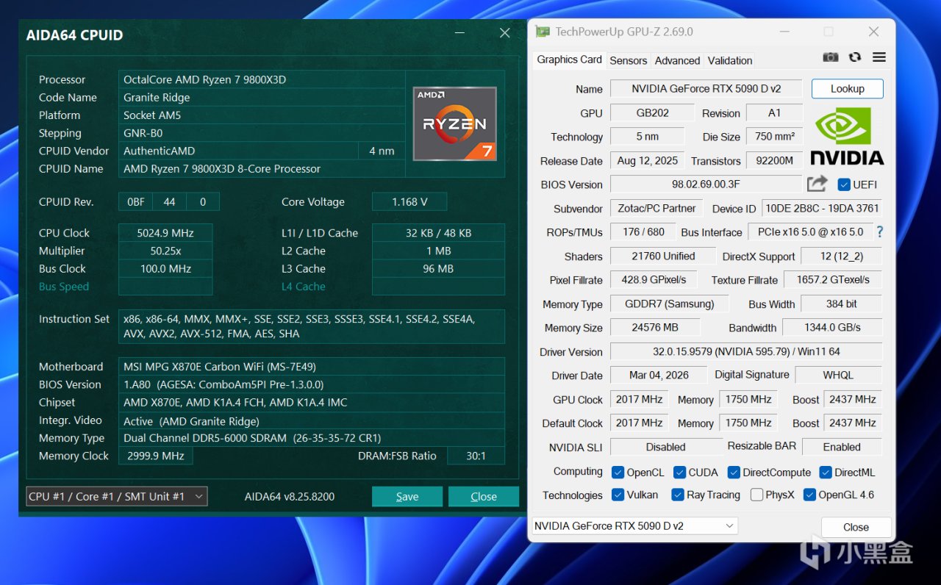This screenshot has width=941, height=585.
Task: Click the Texture Fillrate value 1657.2 GTexel/s
Action: point(833,279)
